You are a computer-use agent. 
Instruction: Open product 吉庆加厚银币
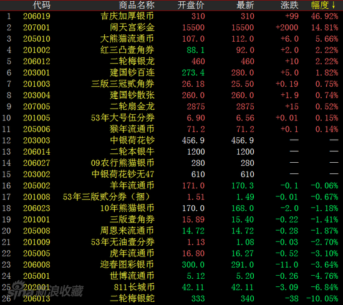click(127, 16)
